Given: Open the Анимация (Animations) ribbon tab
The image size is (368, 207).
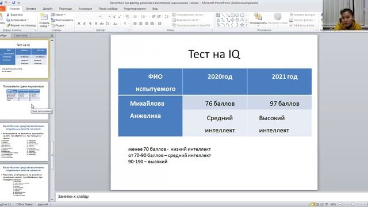Looking at the screenshot, I should [85, 9].
